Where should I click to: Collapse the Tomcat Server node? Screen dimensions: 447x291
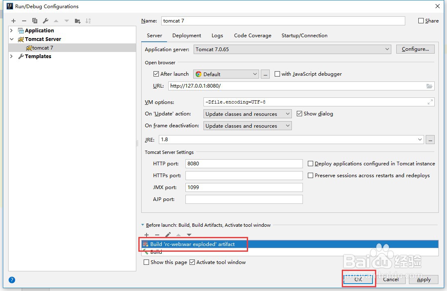click(11, 39)
